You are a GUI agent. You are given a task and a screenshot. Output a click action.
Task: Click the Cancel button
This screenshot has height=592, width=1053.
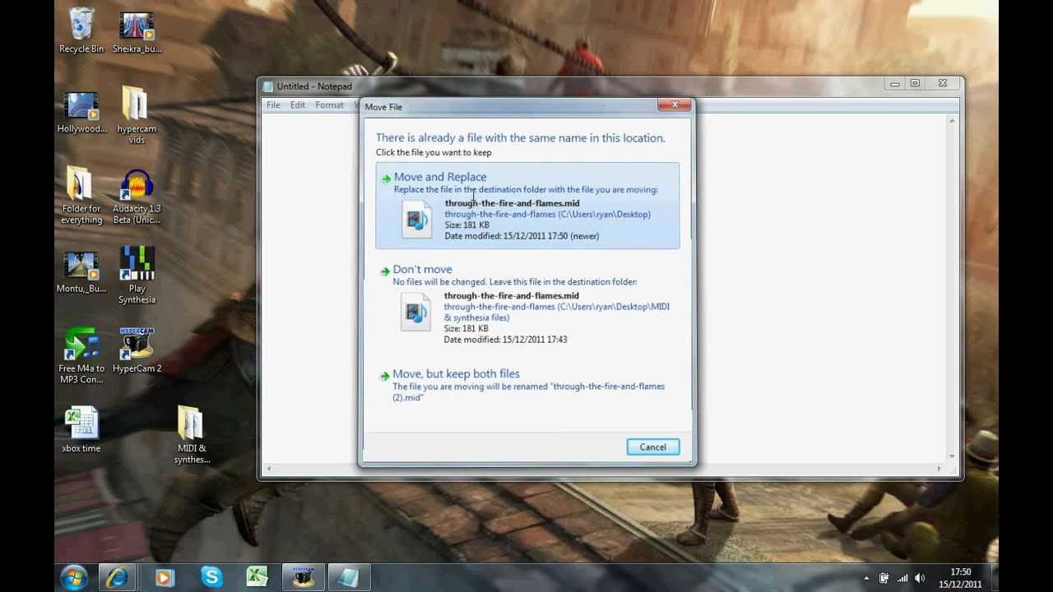click(x=652, y=447)
